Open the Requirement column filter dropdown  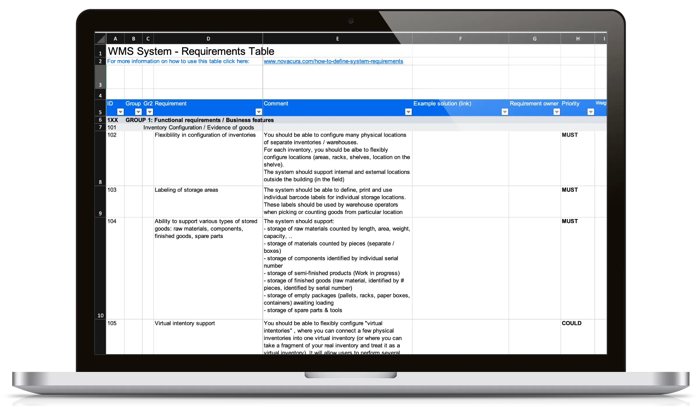[259, 112]
